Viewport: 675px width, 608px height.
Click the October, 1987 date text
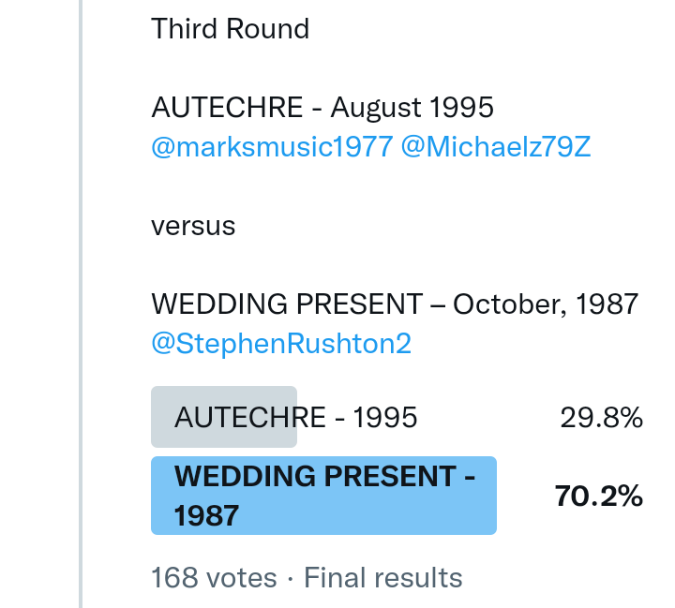click(546, 304)
